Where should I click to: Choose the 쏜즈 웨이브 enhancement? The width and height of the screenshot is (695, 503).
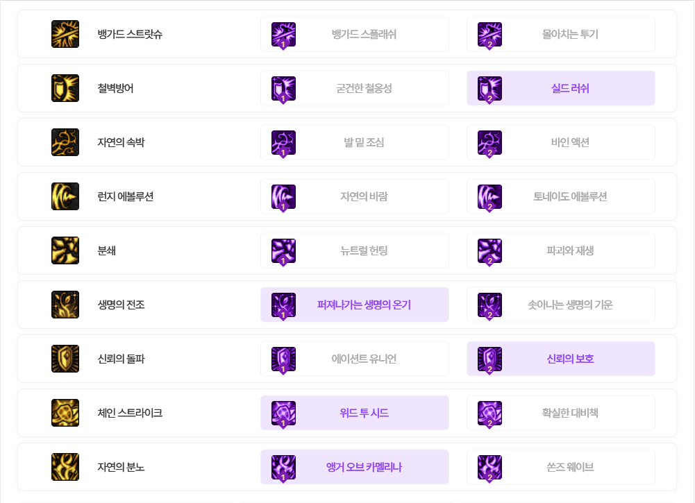point(561,467)
